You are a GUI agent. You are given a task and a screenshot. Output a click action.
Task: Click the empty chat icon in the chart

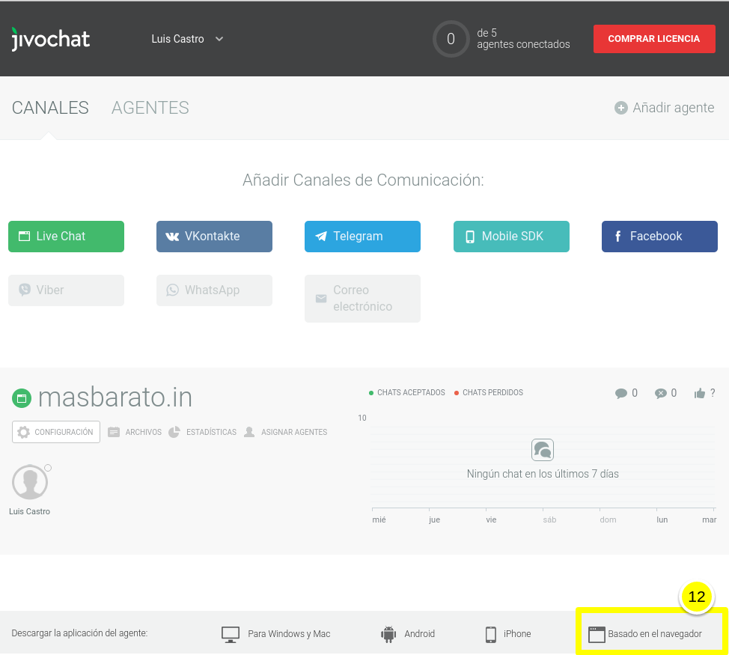coord(542,450)
